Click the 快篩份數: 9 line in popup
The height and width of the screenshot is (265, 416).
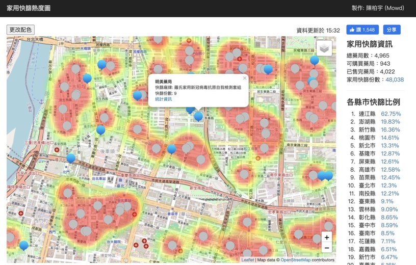click(x=166, y=93)
